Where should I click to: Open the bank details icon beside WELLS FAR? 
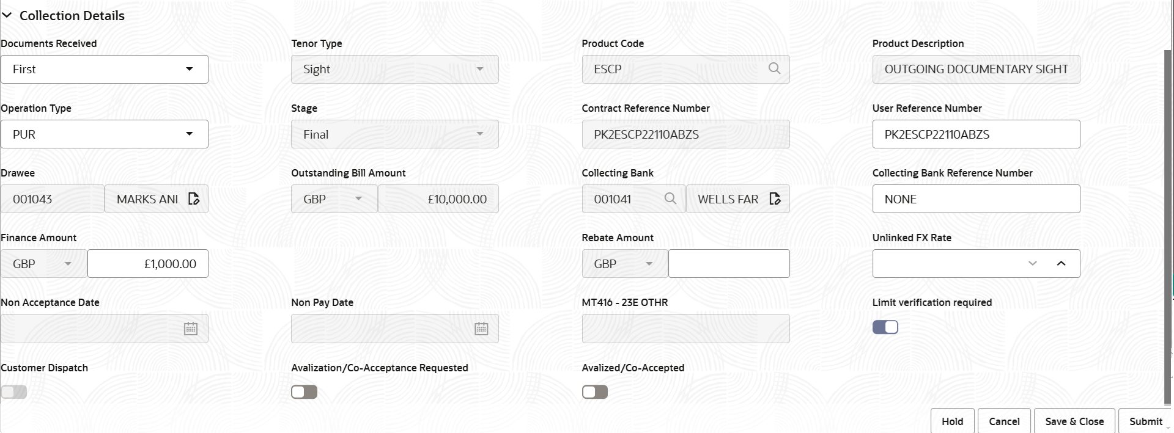[775, 198]
